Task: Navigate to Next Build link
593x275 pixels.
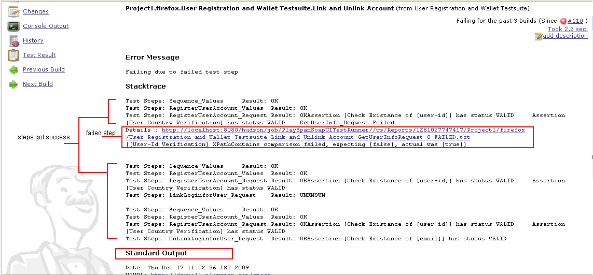Action: tap(38, 84)
